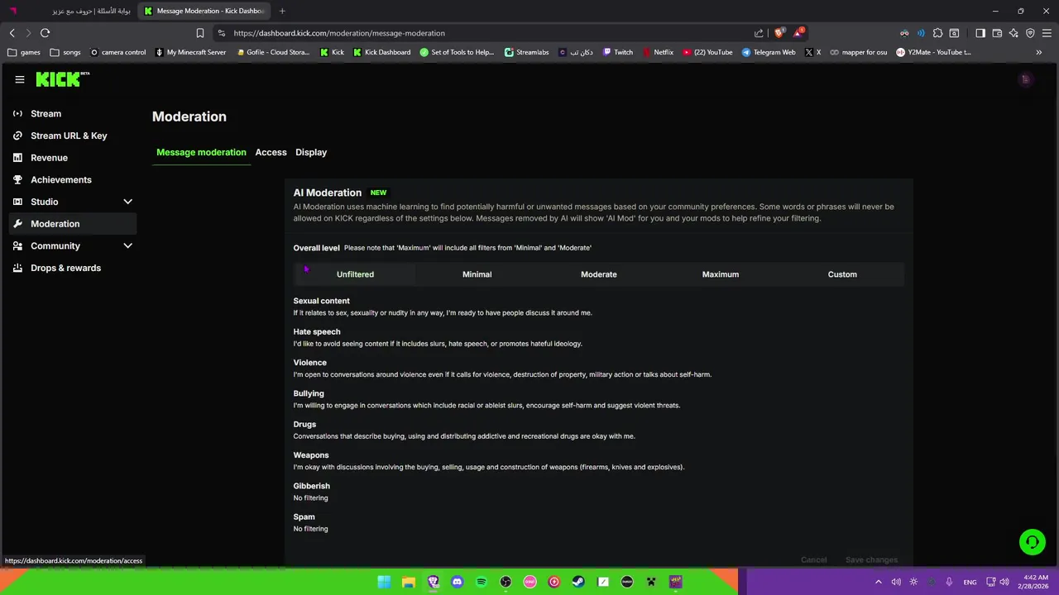Open Discord from the taskbar
The width and height of the screenshot is (1059, 595).
pyautogui.click(x=457, y=582)
